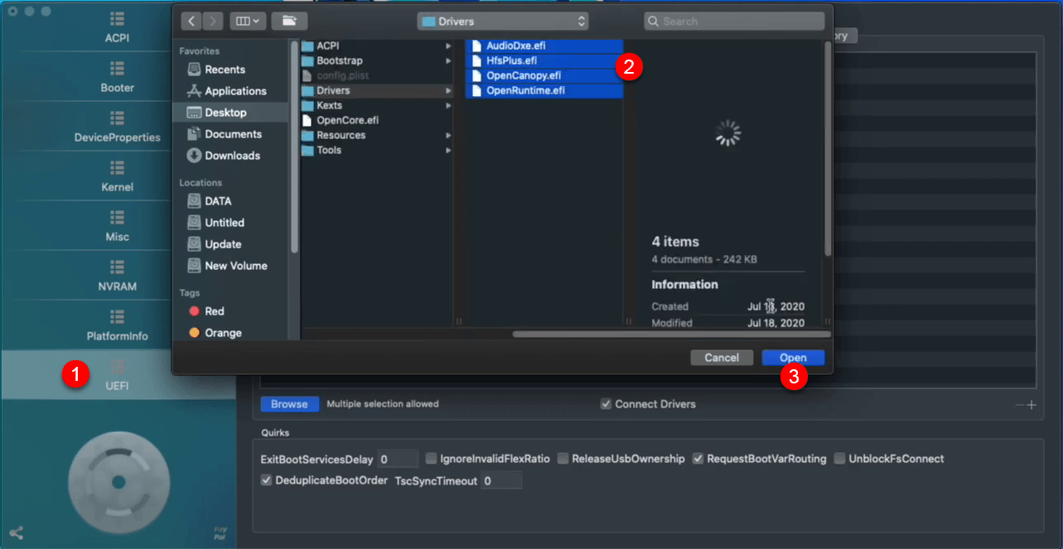Click the plus button to add driver row

[x=1031, y=405]
